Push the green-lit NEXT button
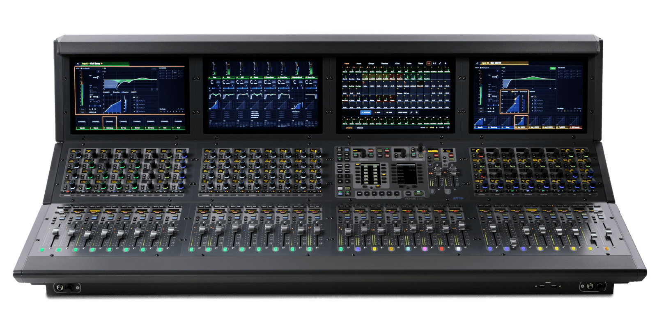Image resolution: width=657 pixels, height=329 pixels. click(418, 193)
